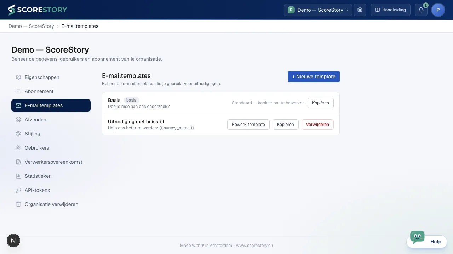Open the notifications bell
This screenshot has width=453, height=254.
click(x=421, y=10)
